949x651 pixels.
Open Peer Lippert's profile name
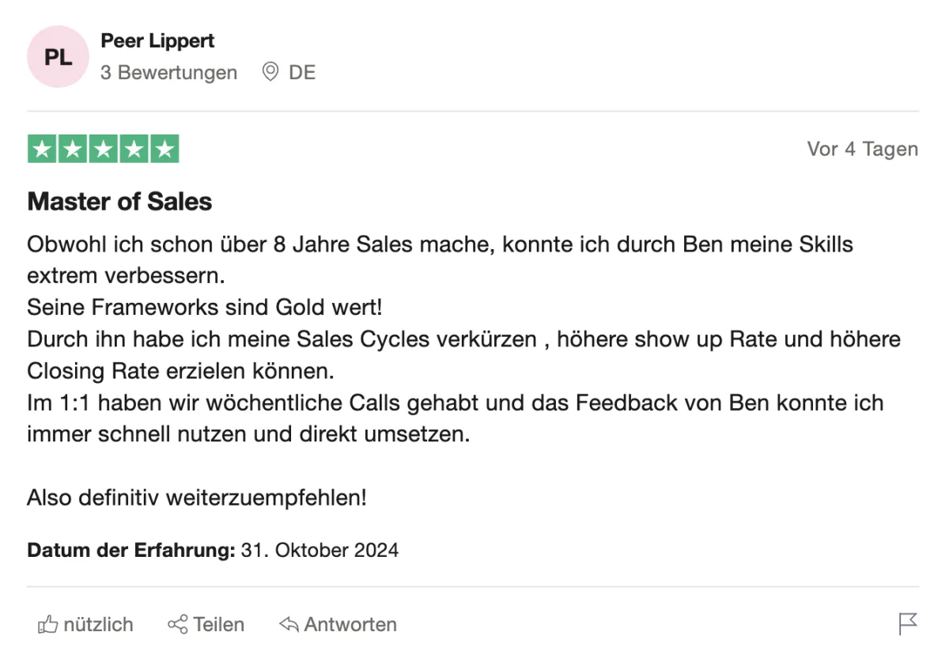click(157, 40)
